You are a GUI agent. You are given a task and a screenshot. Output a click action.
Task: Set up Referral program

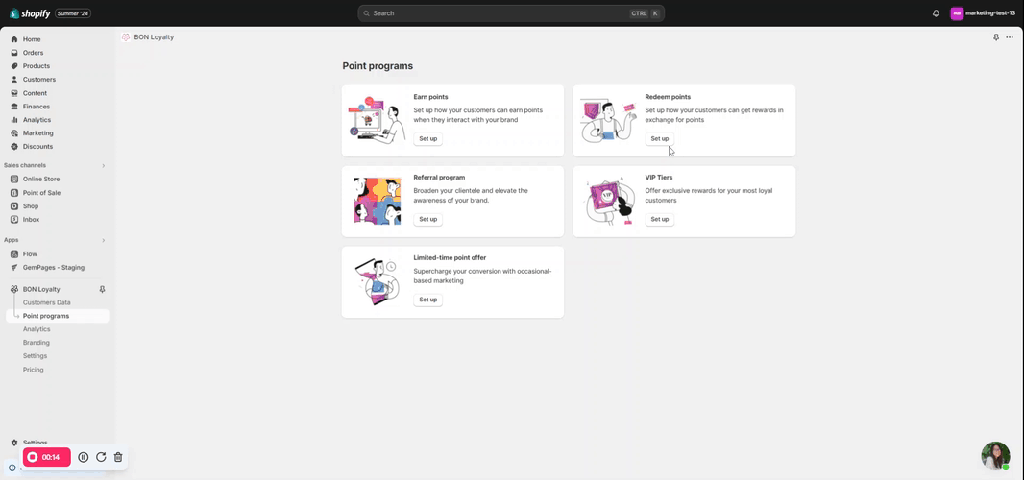(x=427, y=220)
